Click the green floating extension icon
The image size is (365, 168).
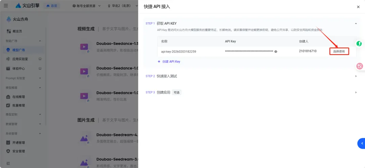coord(360,44)
